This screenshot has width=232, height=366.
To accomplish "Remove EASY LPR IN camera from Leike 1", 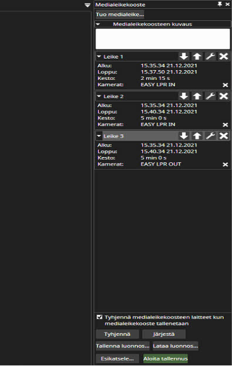I will [226, 85].
